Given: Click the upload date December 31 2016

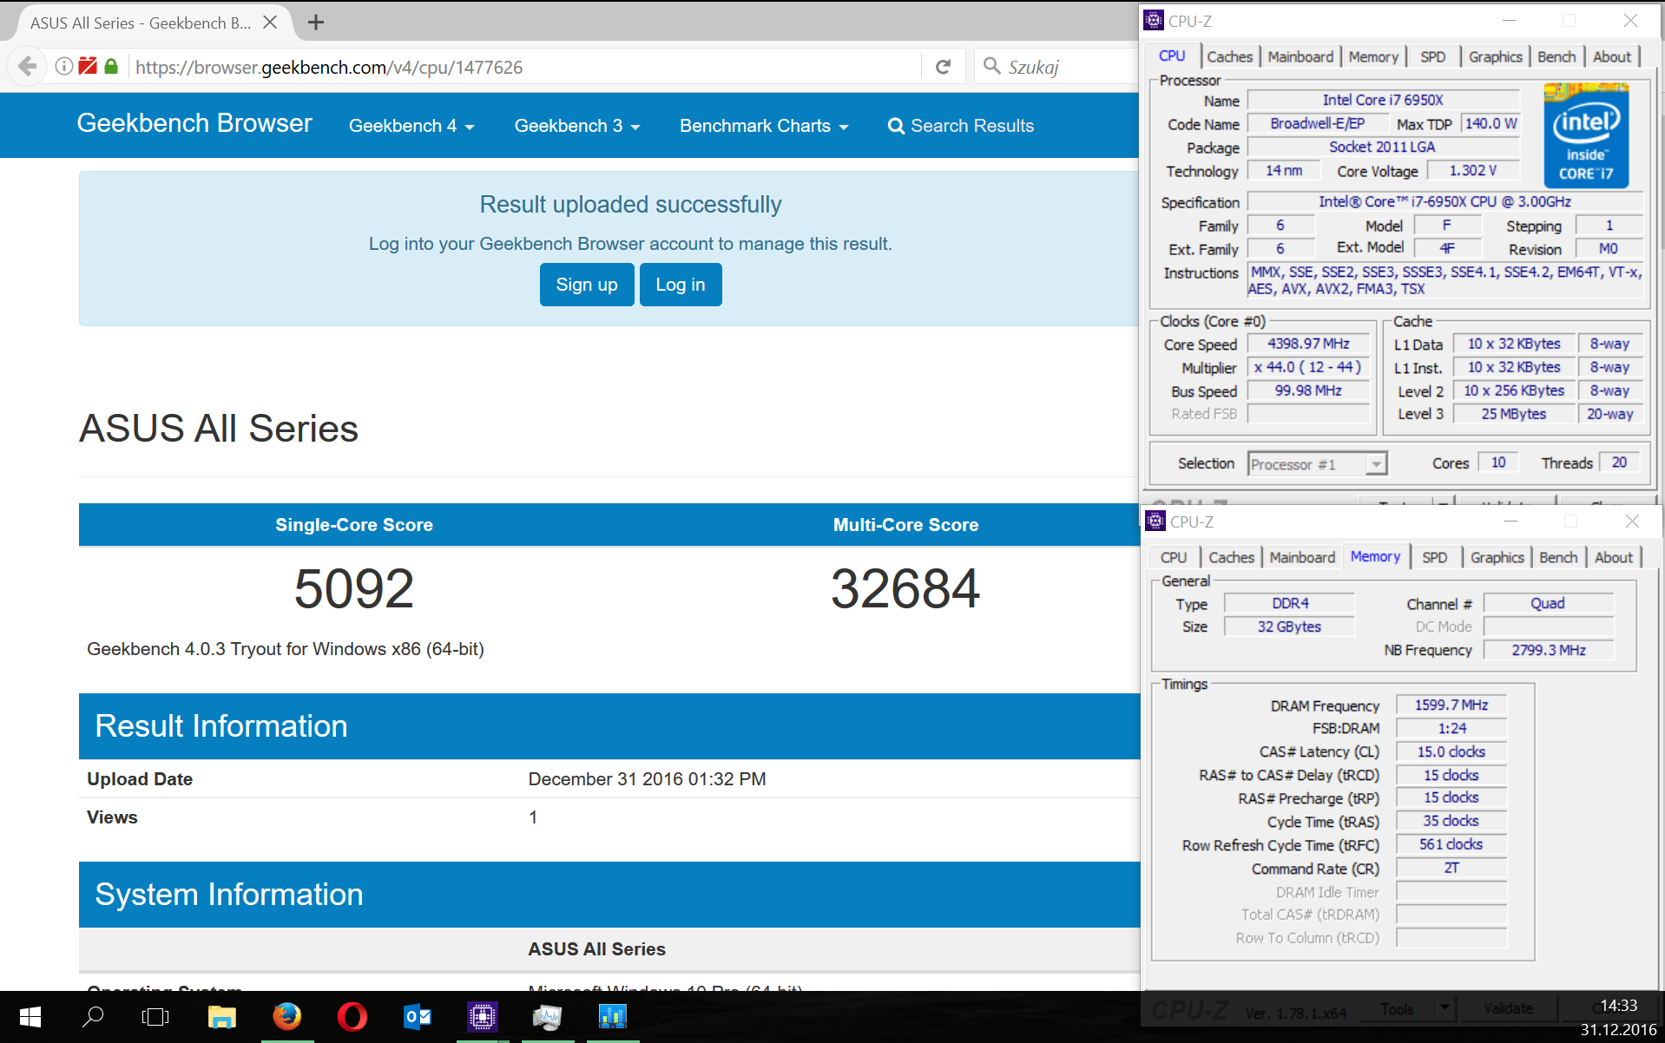Looking at the screenshot, I should click(647, 779).
